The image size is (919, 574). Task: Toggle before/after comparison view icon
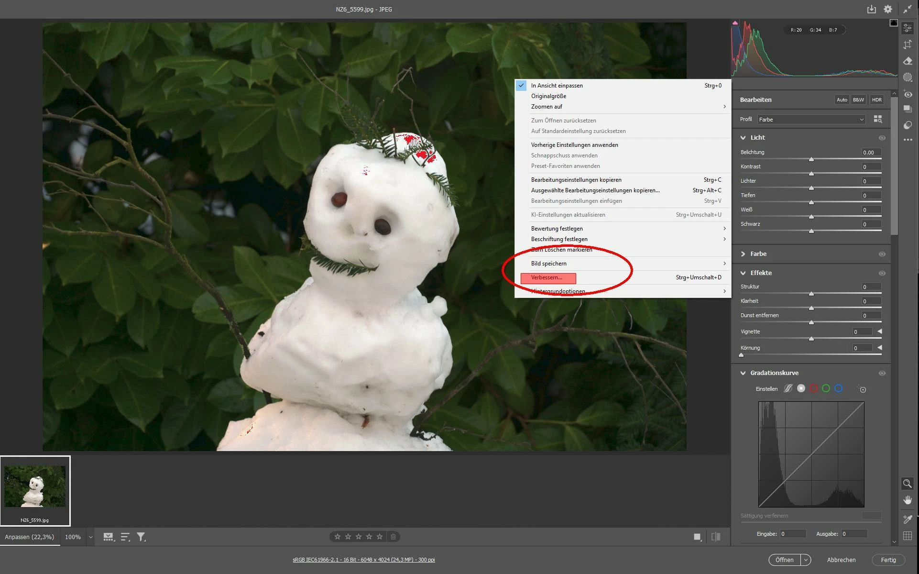tap(716, 537)
